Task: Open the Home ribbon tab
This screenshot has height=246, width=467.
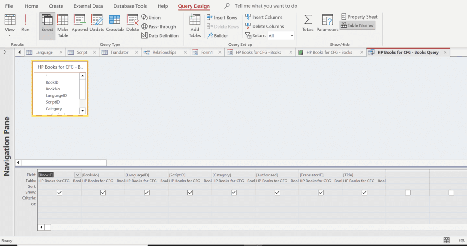Action: point(31,6)
